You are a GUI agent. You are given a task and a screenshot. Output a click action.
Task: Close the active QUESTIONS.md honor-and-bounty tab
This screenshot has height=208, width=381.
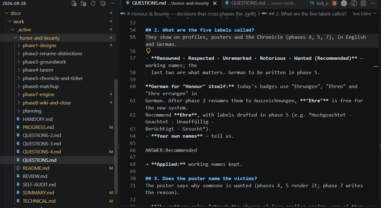215,3
